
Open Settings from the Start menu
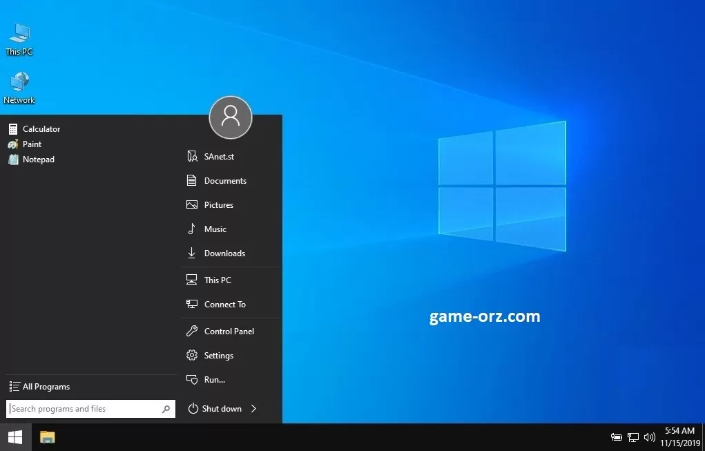pos(218,356)
